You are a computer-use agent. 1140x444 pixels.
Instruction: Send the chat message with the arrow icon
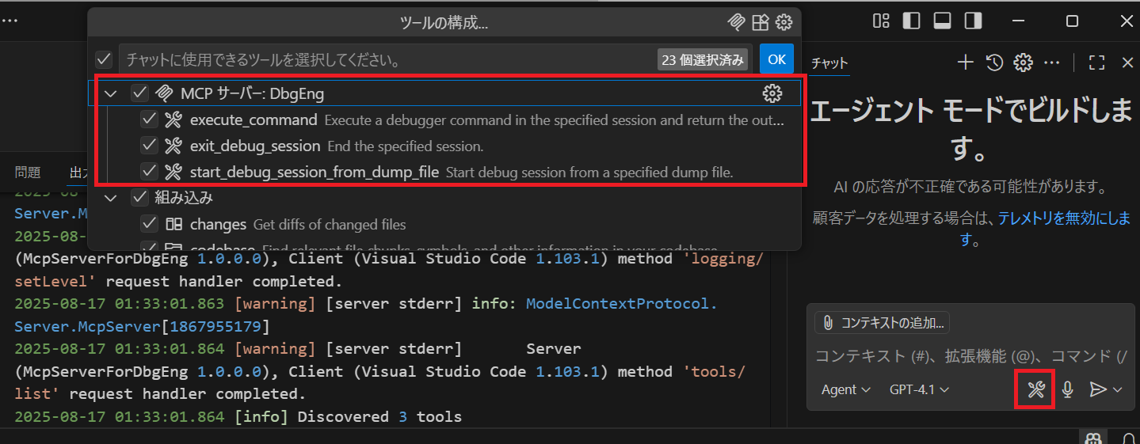(1098, 389)
